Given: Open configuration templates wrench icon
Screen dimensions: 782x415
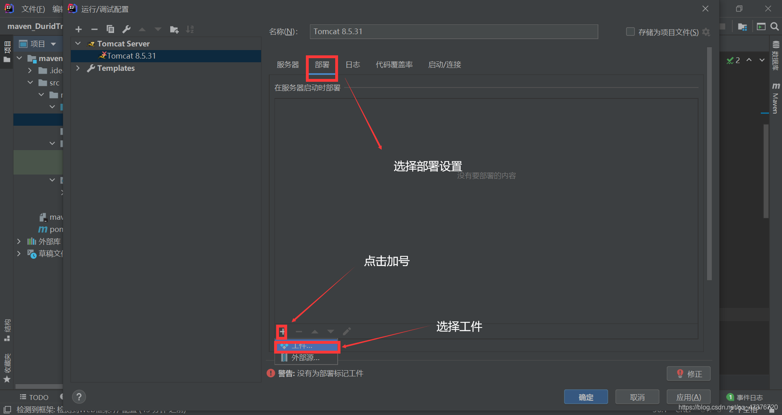Looking at the screenshot, I should click(x=126, y=29).
